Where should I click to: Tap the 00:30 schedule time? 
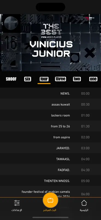(x=85, y=105)
